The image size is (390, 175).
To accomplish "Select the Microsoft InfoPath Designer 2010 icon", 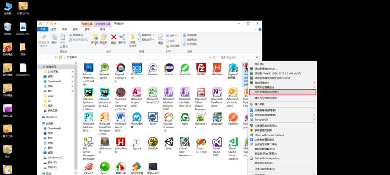I will point(169,92).
